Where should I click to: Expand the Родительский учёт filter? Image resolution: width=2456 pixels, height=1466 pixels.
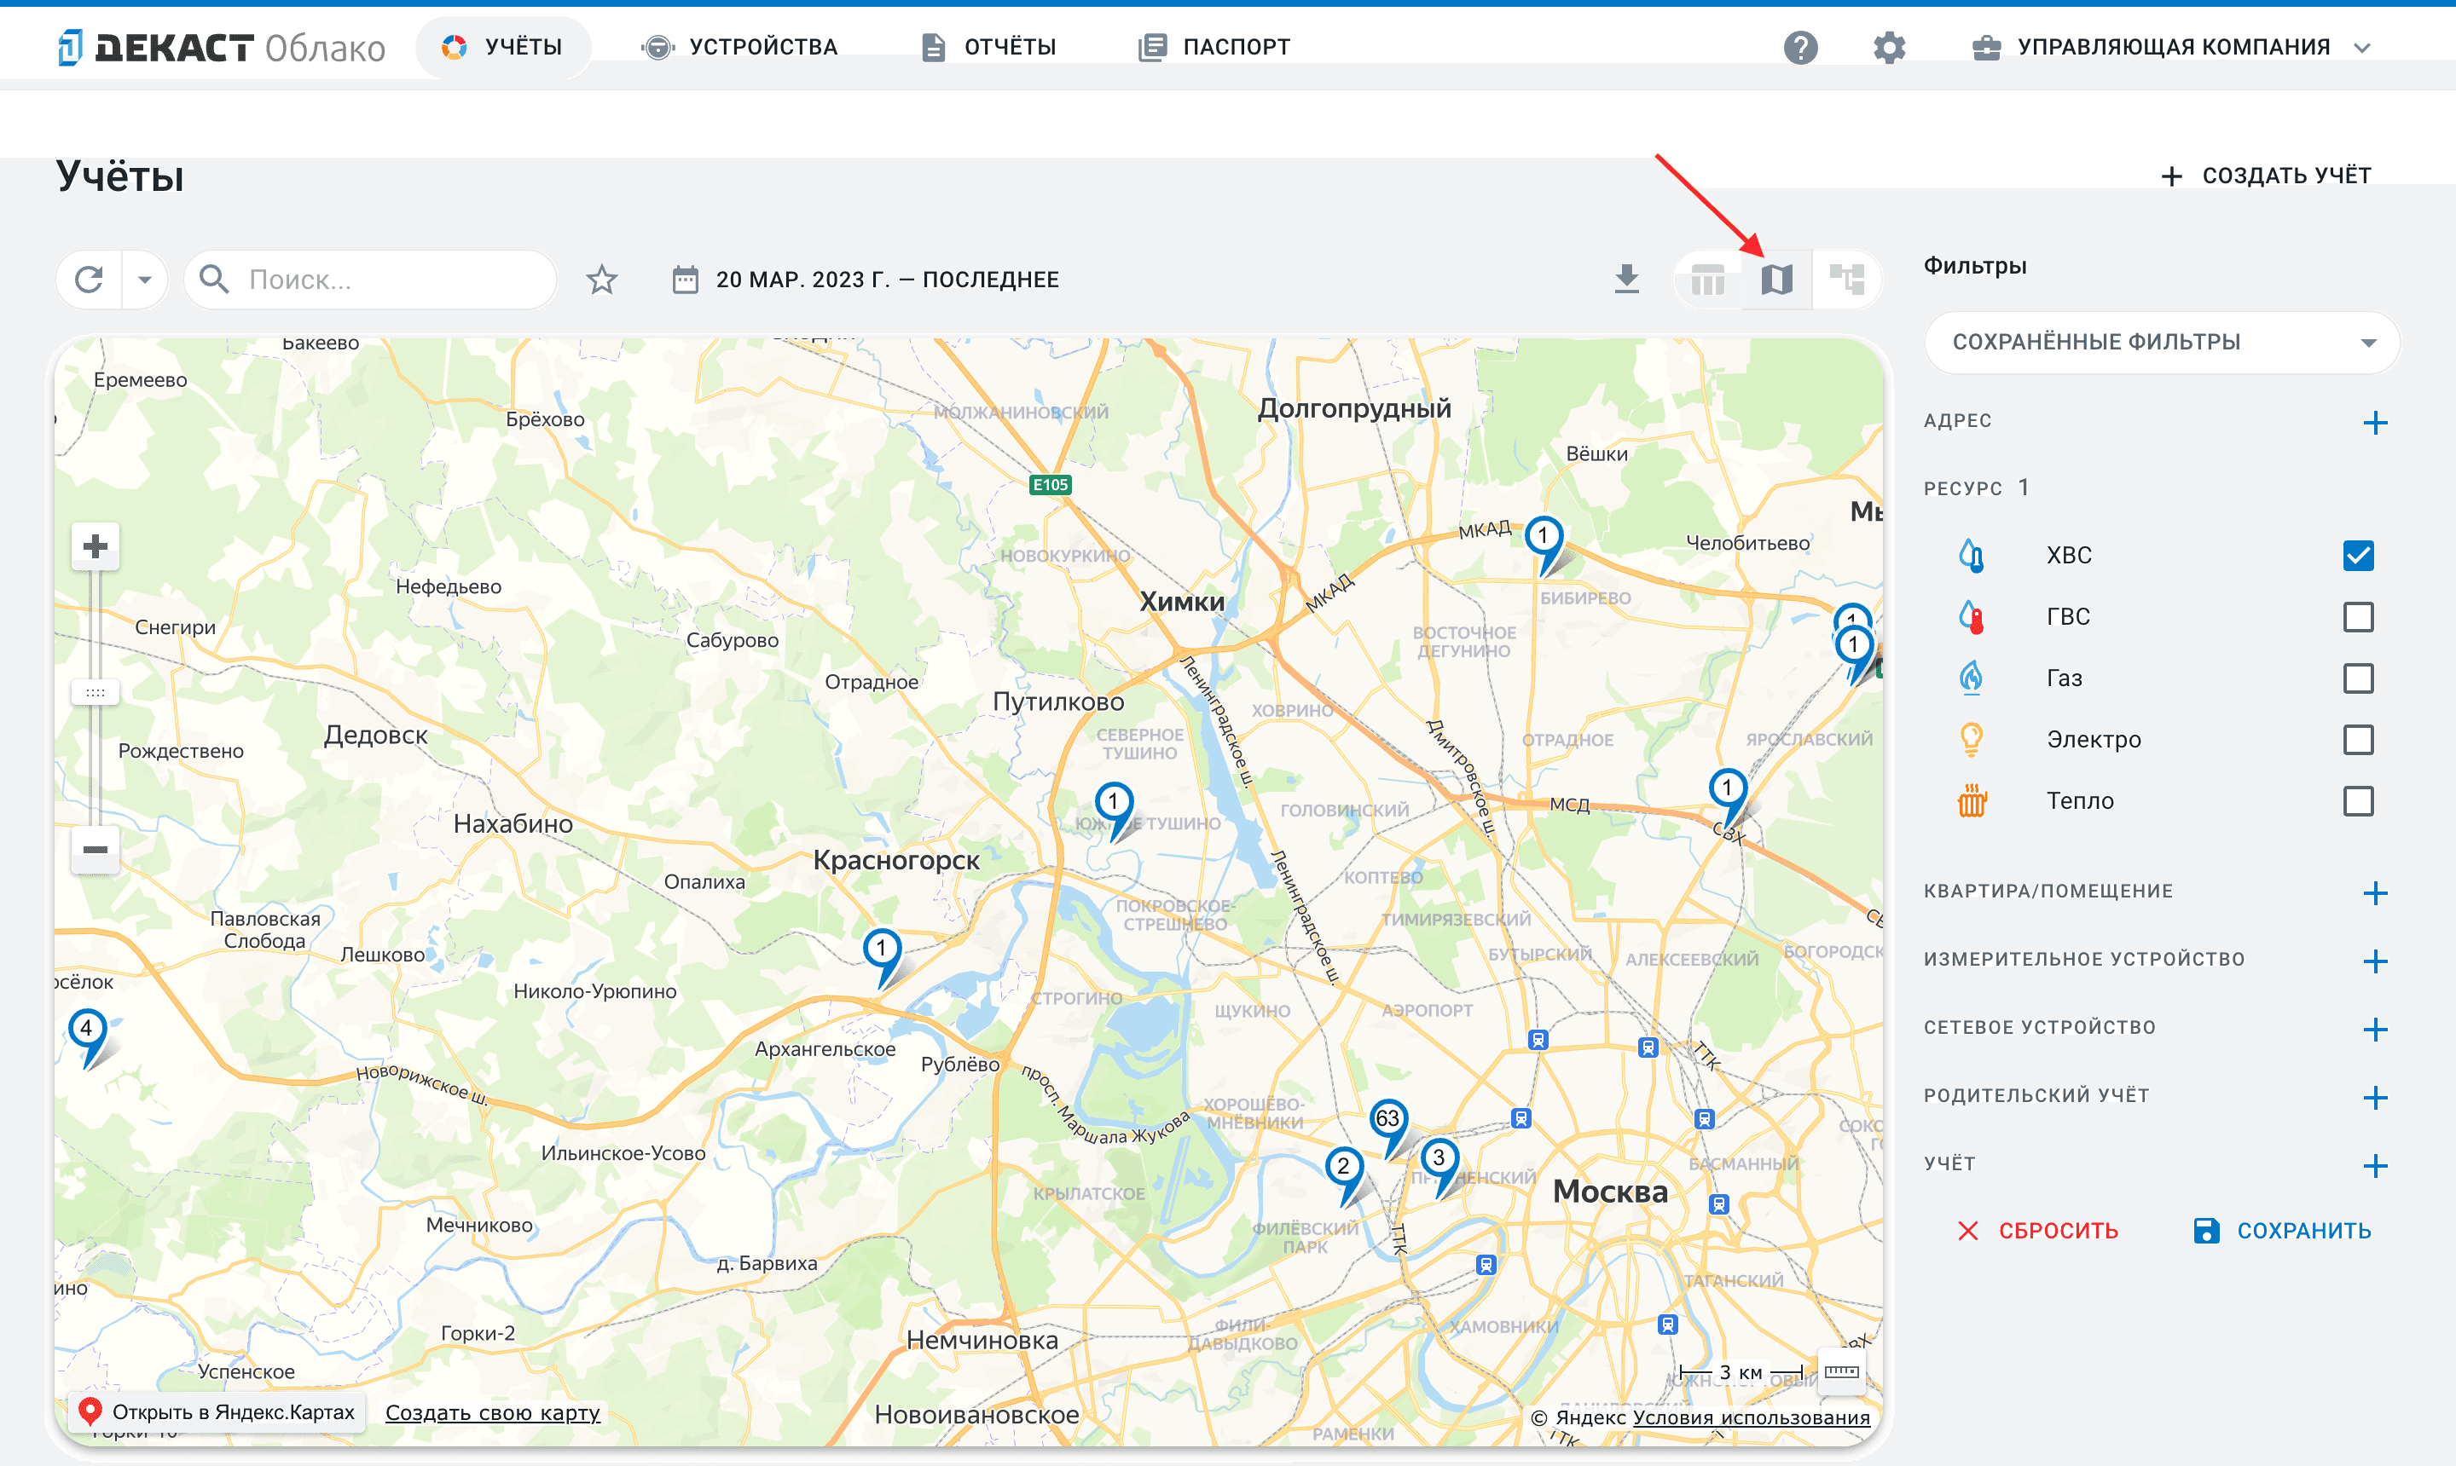coord(2375,1098)
